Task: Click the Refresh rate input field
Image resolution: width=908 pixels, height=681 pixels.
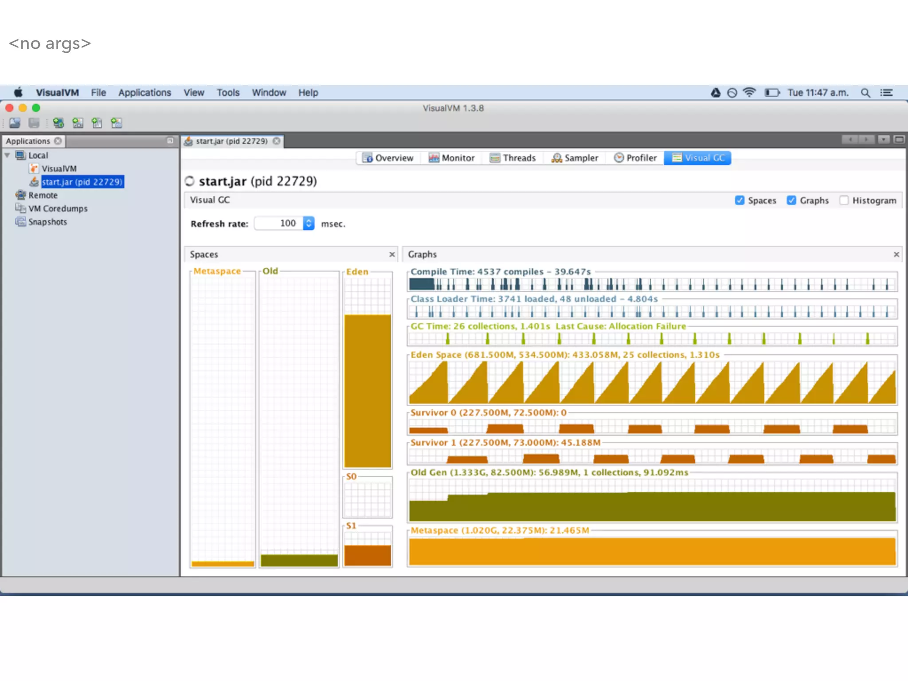Action: [x=278, y=223]
